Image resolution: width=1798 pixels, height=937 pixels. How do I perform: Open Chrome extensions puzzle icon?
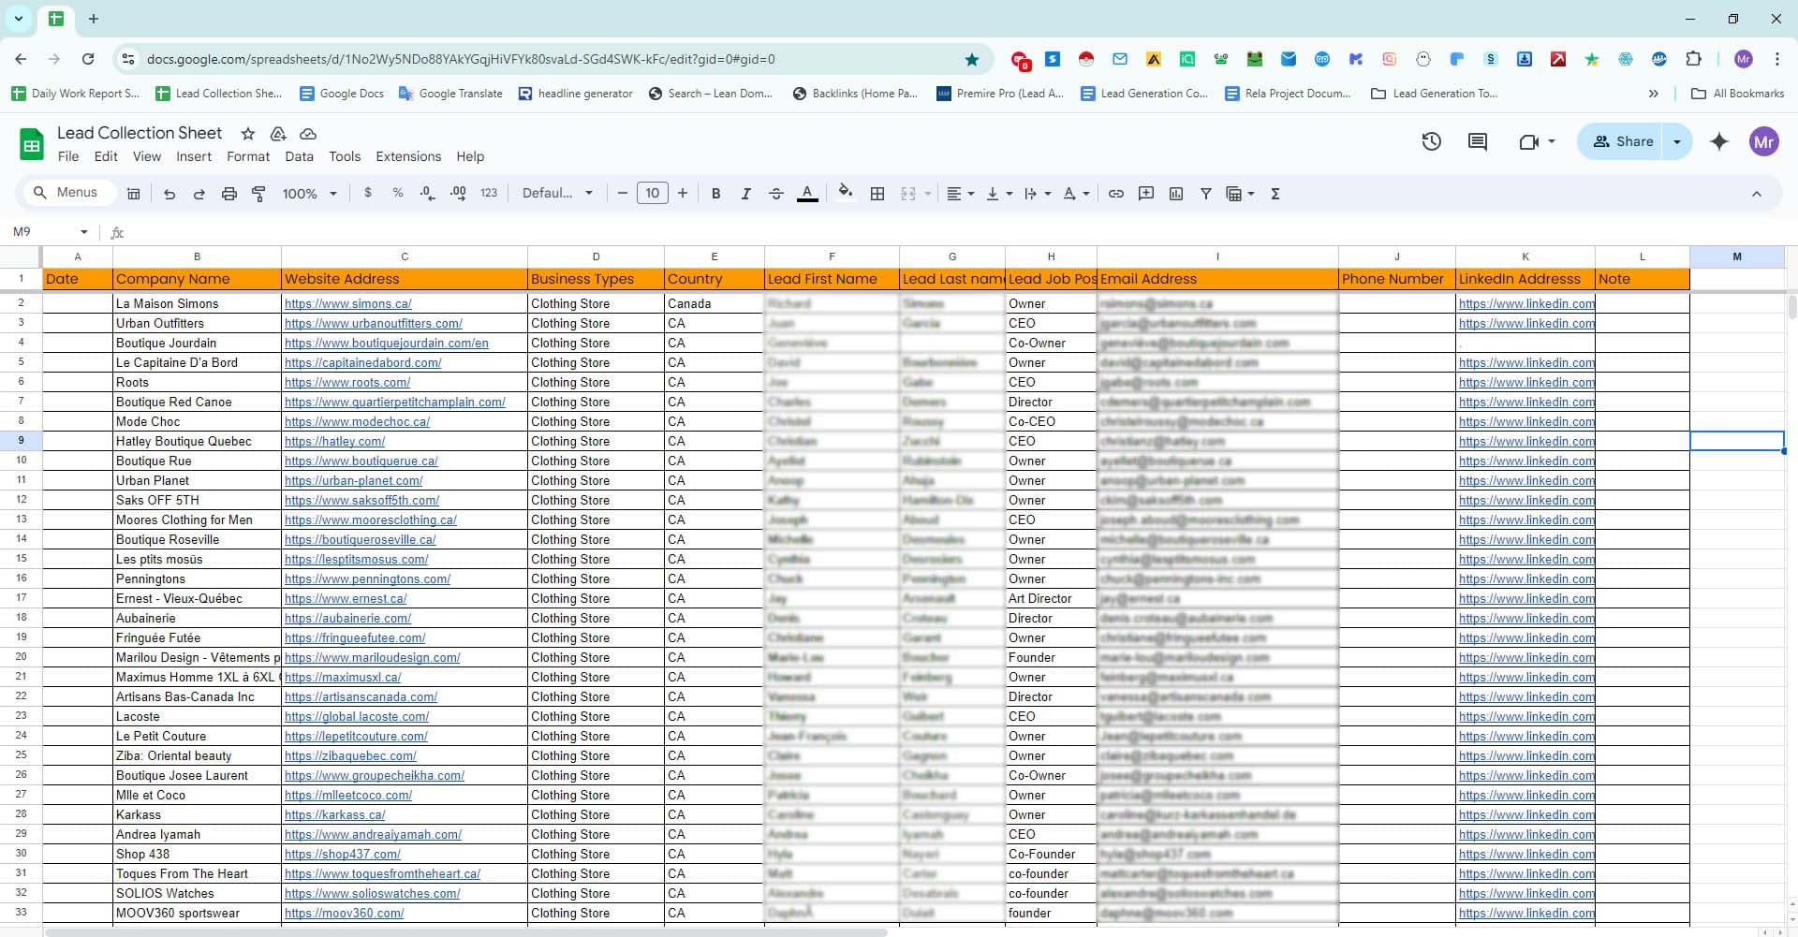click(x=1693, y=59)
